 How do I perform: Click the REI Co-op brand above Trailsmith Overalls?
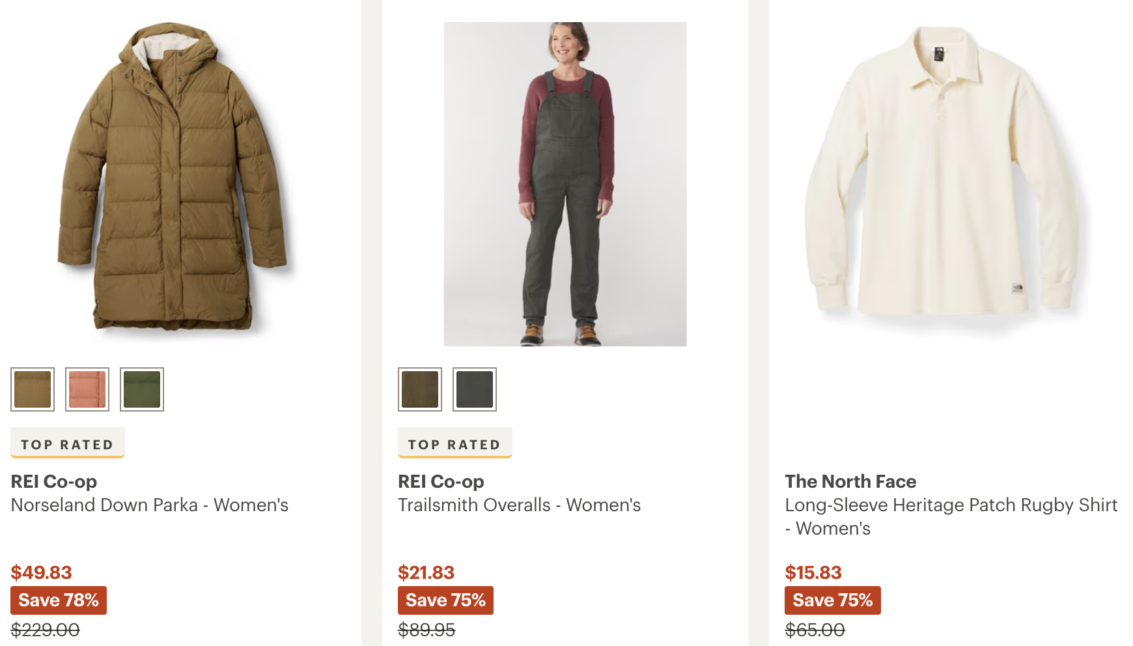click(x=441, y=481)
